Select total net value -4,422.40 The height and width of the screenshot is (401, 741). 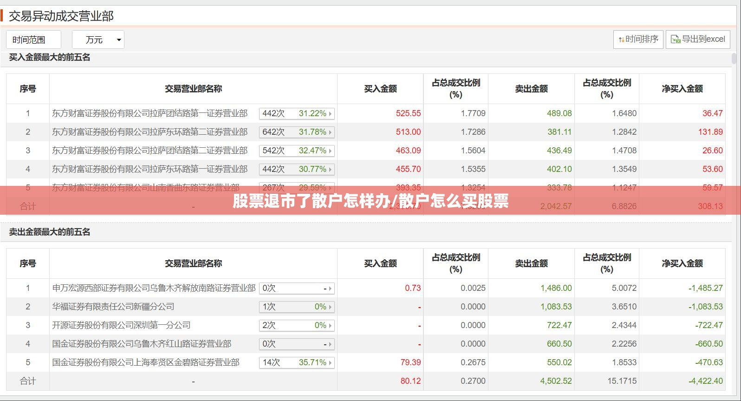click(x=706, y=381)
